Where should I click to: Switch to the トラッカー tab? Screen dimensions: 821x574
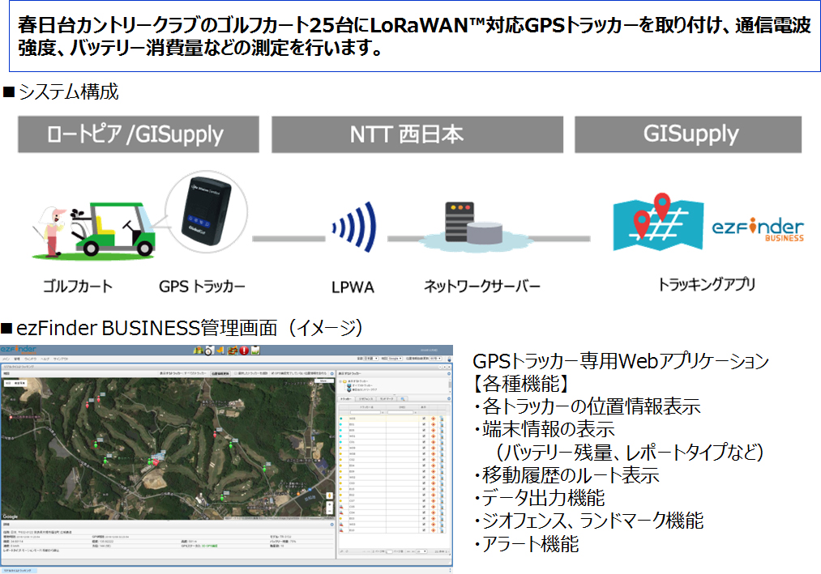point(346,398)
